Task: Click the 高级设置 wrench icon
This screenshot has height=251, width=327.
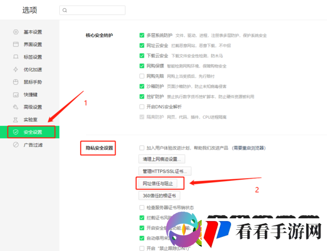Action: 16,107
